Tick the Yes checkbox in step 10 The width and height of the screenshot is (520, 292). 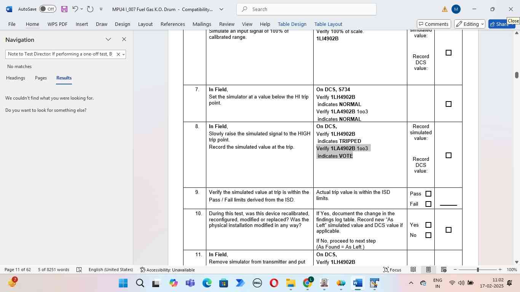coord(428,225)
